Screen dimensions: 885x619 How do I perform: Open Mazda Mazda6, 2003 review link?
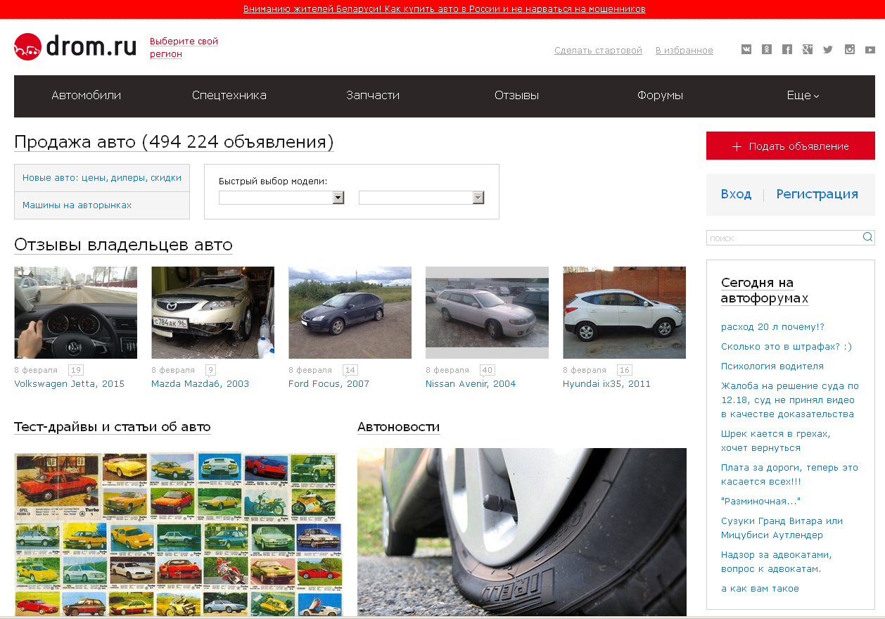pos(200,384)
